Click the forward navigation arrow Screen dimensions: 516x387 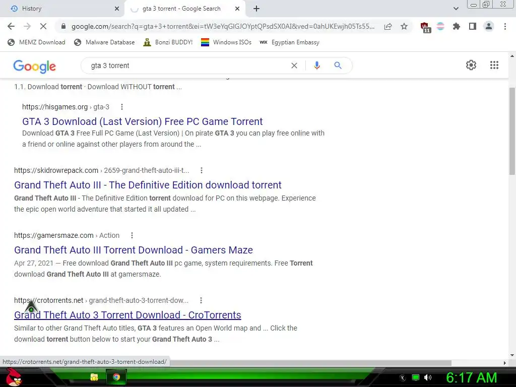pyautogui.click(x=27, y=26)
